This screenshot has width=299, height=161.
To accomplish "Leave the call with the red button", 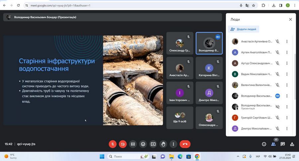I will [x=185, y=144].
